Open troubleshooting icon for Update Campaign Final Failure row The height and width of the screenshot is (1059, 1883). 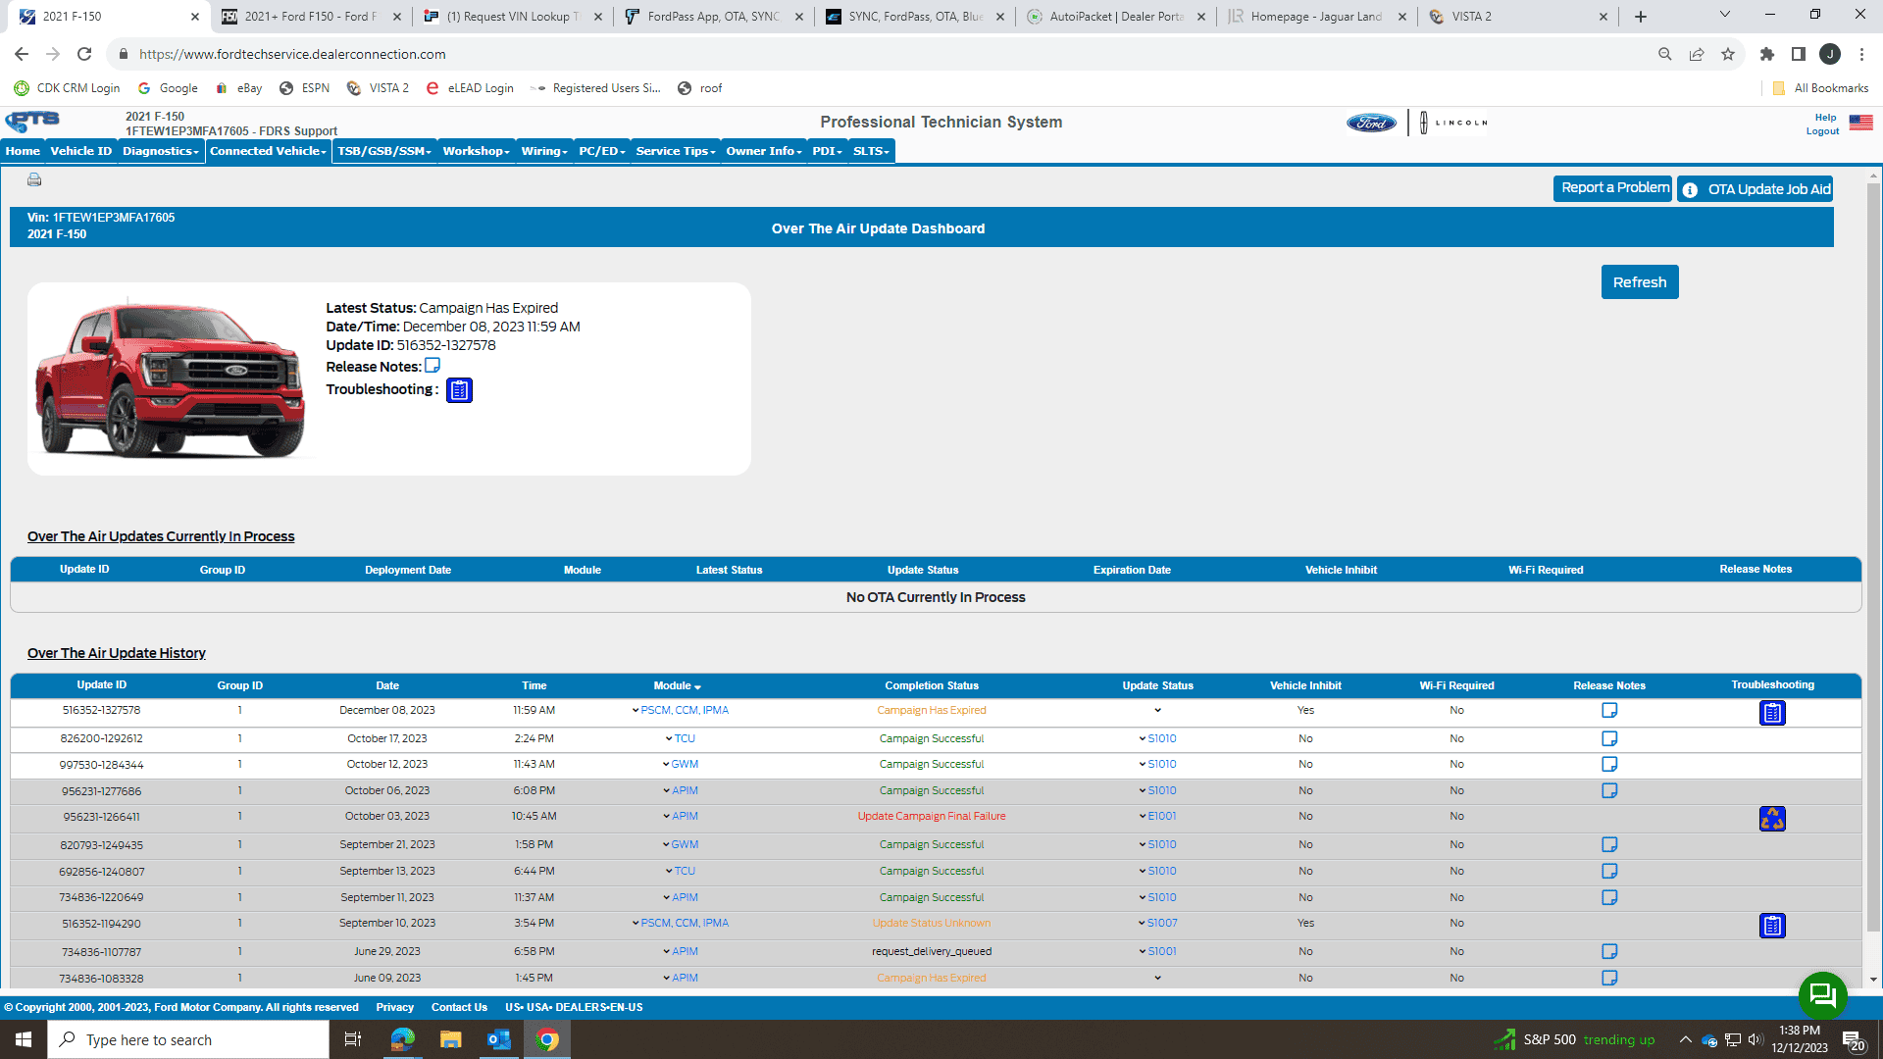click(1772, 818)
